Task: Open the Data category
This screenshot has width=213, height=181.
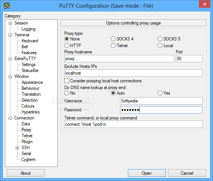Action: pos(26,124)
